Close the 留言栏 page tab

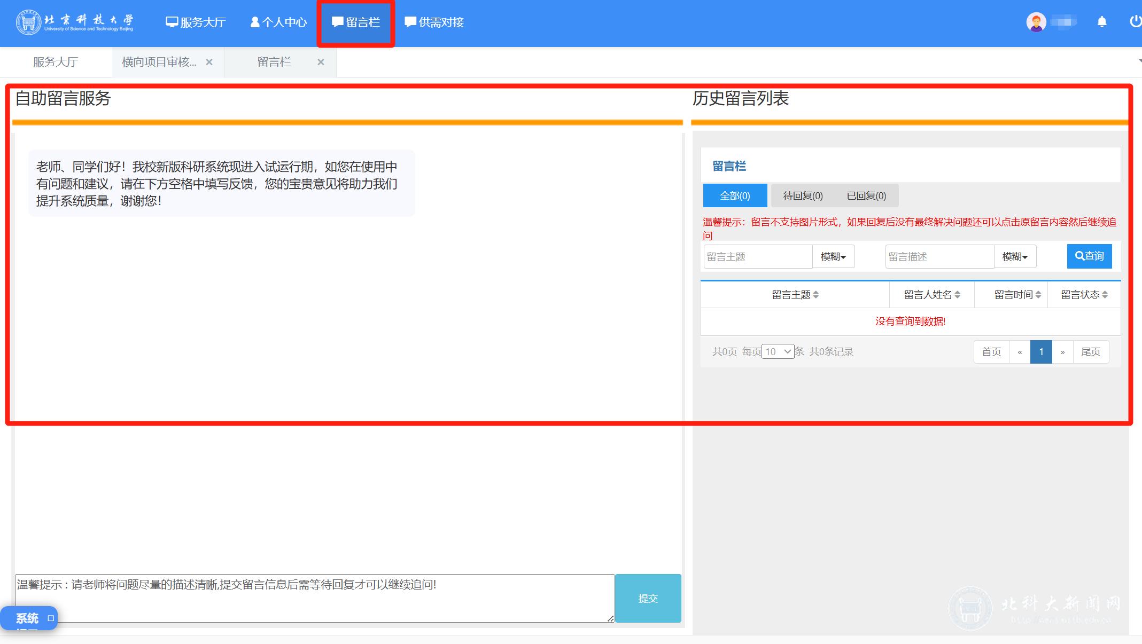point(321,62)
